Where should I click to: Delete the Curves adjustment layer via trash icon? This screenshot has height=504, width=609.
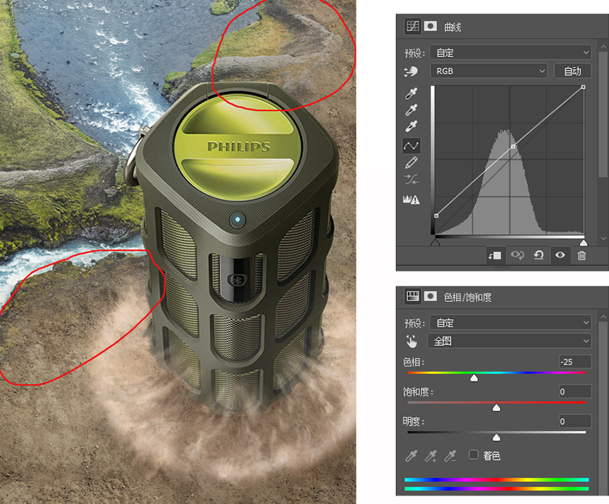(582, 255)
